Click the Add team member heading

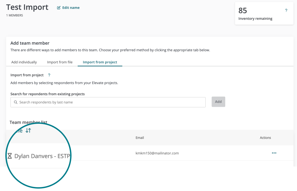coord(30,43)
